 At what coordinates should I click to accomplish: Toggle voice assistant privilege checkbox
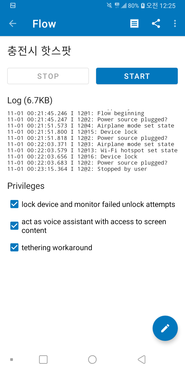click(x=14, y=226)
